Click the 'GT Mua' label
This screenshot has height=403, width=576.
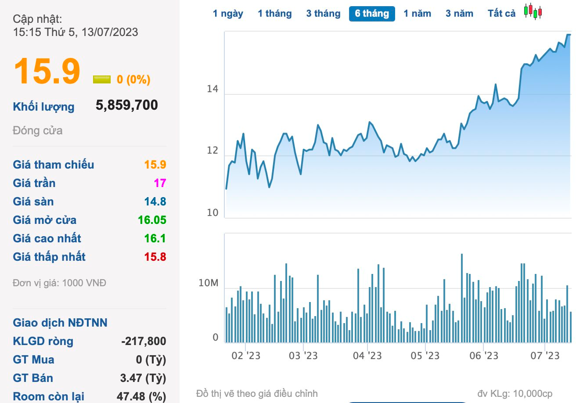click(34, 360)
